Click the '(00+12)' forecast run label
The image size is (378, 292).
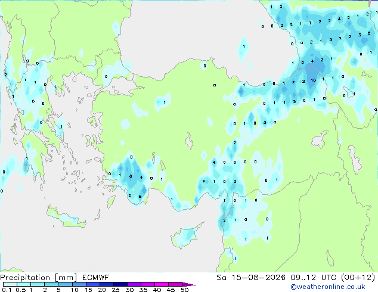coord(358,278)
